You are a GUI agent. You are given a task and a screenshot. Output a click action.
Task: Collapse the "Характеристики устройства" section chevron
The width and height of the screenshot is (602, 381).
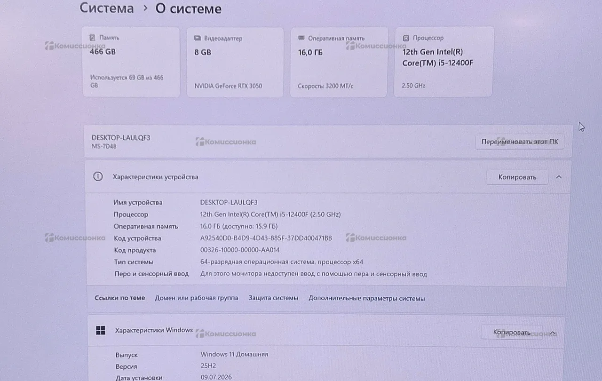559,177
